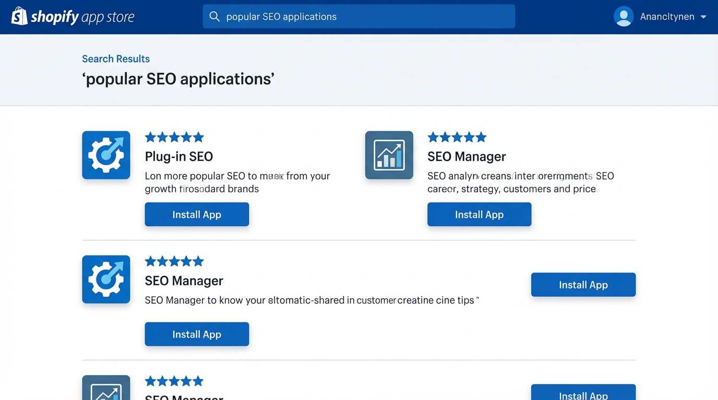Click the bottom chart app thumbnail icon
Screen dimensions: 718x400
(x=106, y=390)
